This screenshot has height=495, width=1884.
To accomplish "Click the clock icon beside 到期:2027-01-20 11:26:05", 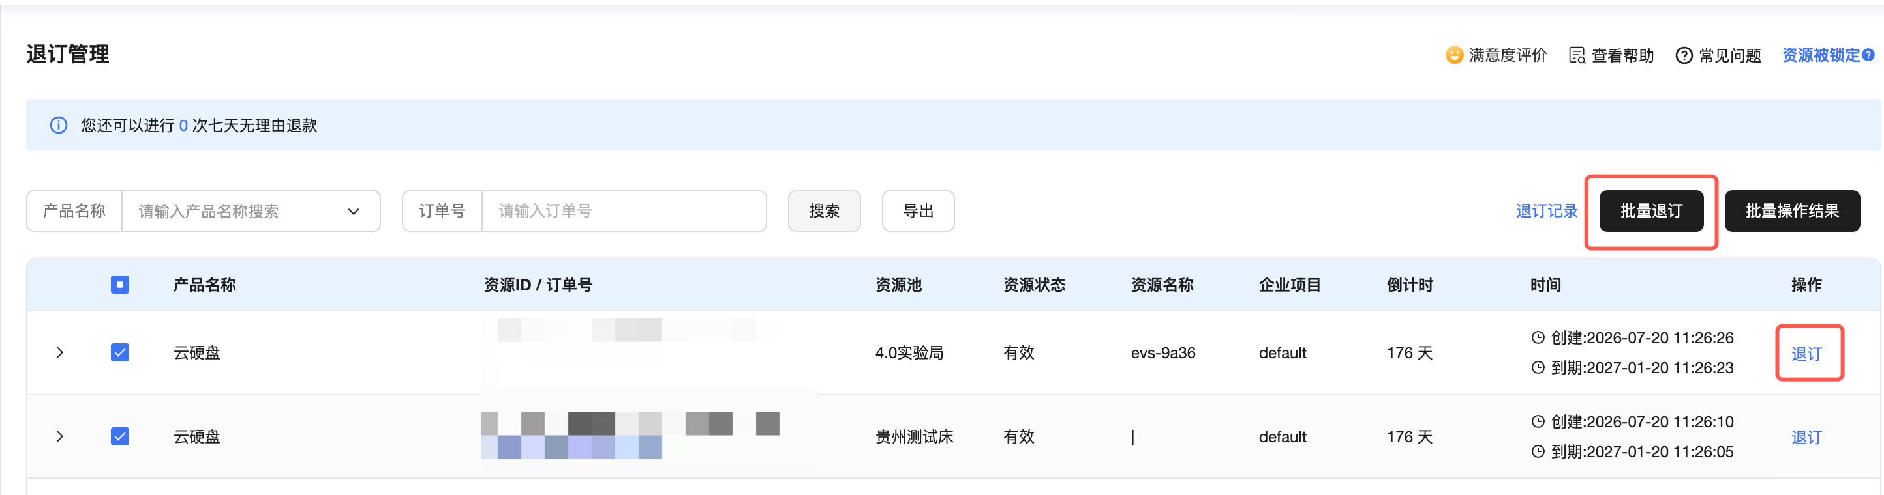I will click(x=1538, y=451).
